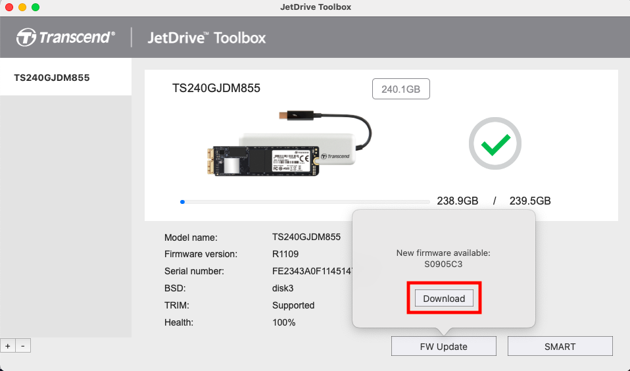Click the TRIM value Supported
Screen dimensions: 630x371
click(x=293, y=305)
